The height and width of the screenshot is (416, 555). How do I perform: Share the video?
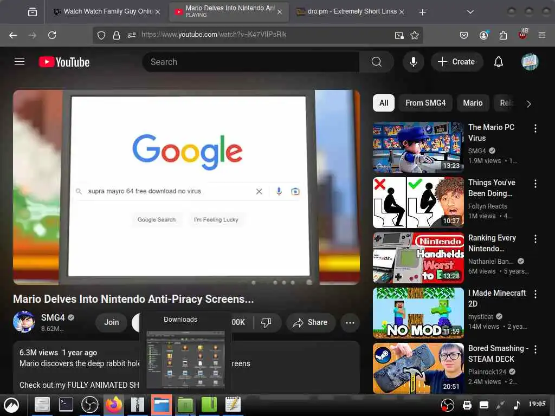pos(311,322)
